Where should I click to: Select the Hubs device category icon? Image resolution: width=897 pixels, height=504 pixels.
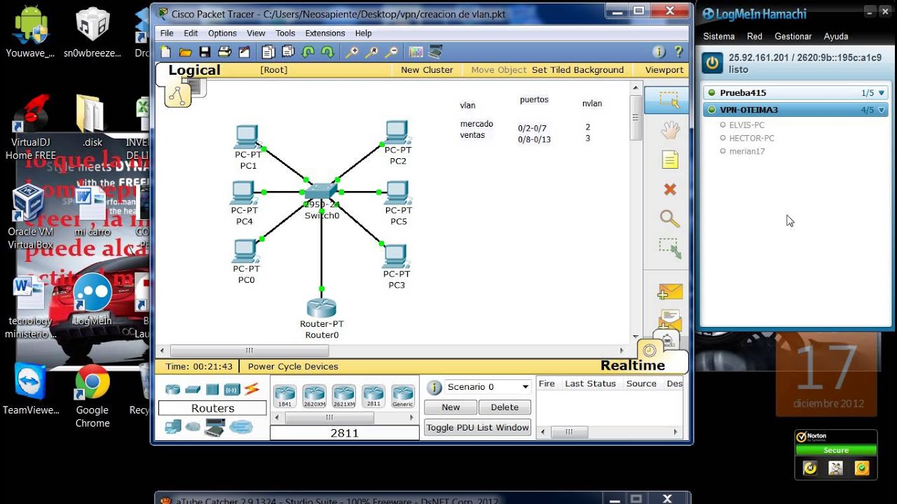(x=212, y=389)
